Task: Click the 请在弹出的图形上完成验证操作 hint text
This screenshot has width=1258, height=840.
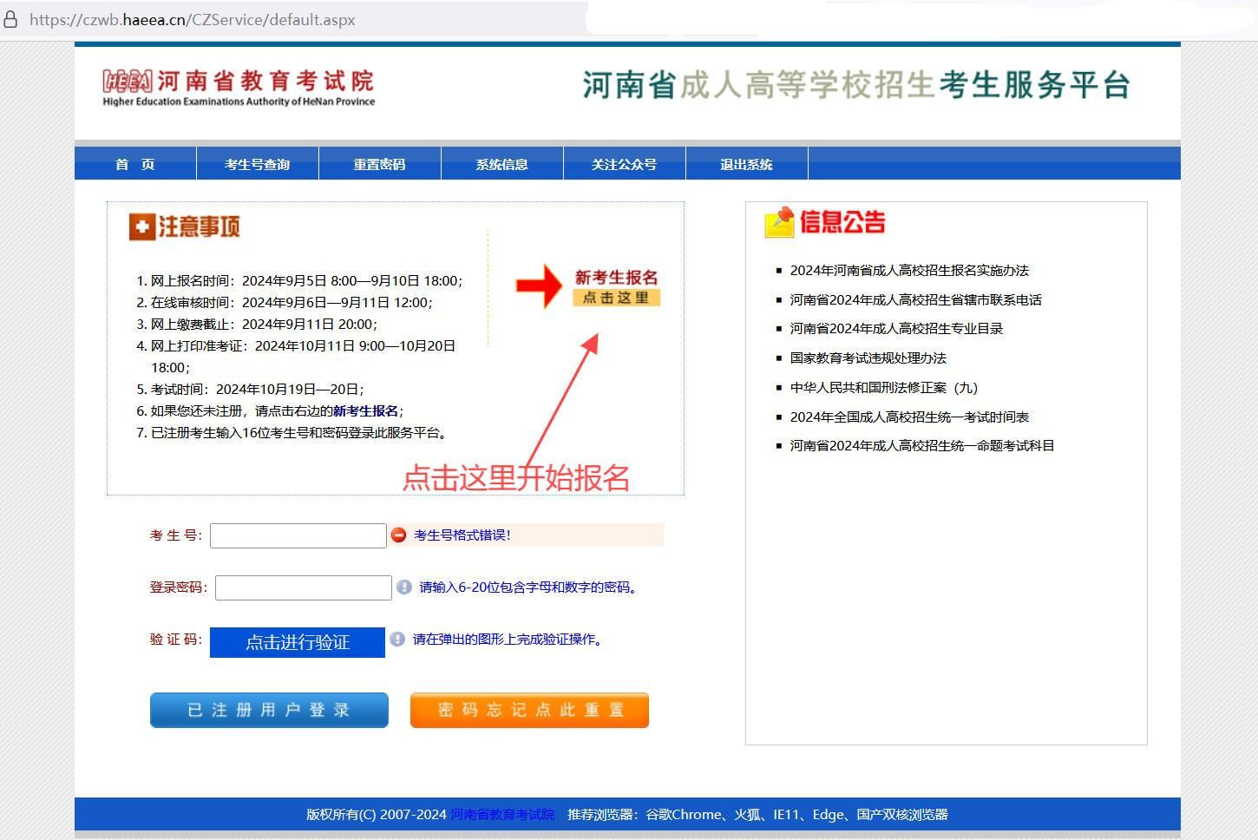Action: tap(509, 640)
